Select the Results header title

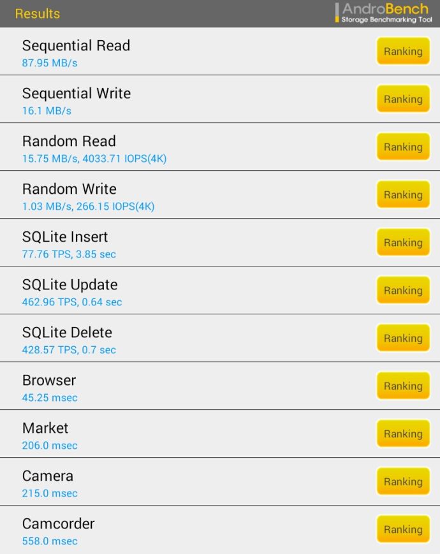[37, 13]
